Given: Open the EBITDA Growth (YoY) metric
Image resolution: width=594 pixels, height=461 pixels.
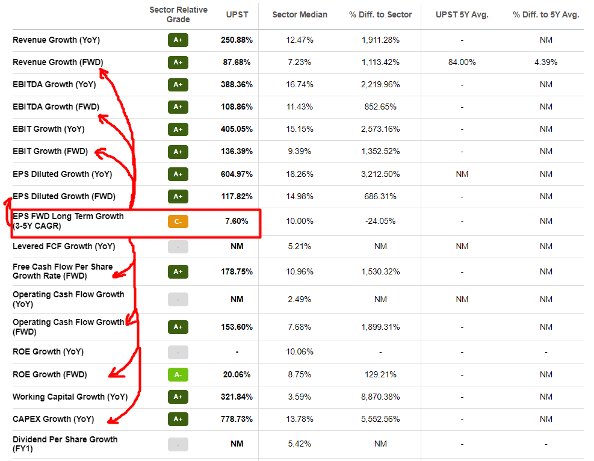Looking at the screenshot, I should click(54, 85).
